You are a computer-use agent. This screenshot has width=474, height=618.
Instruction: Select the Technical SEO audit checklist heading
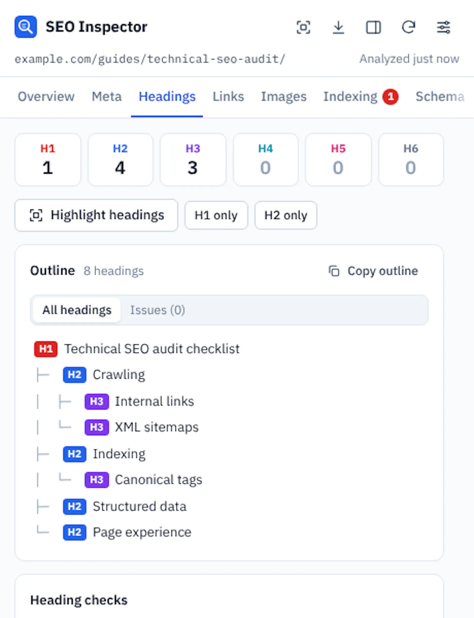152,349
